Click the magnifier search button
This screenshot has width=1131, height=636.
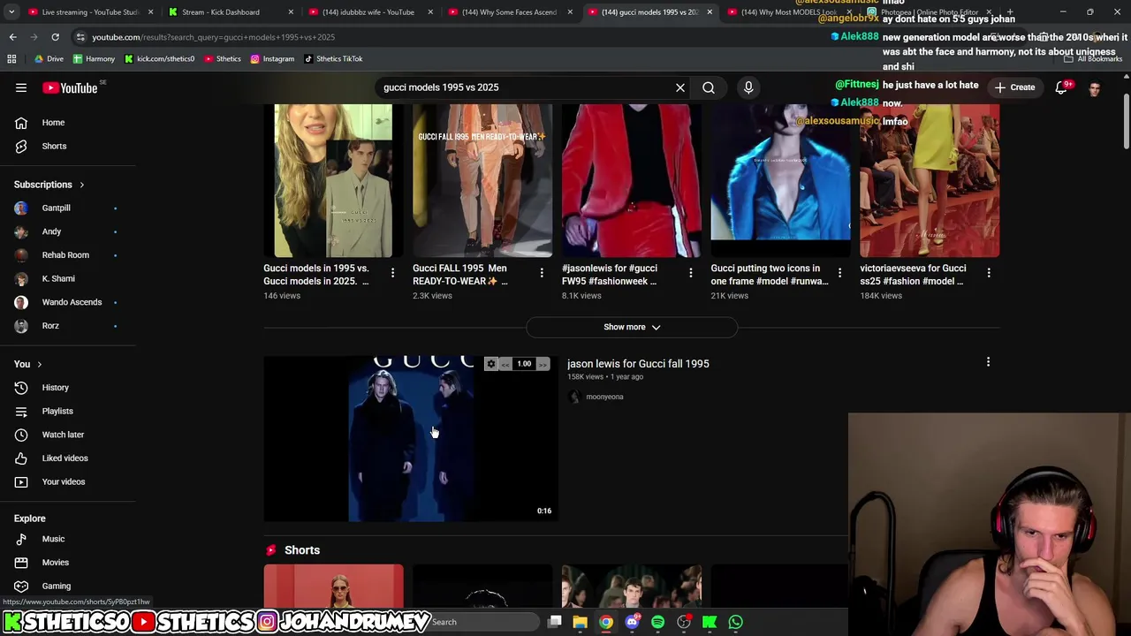709,87
